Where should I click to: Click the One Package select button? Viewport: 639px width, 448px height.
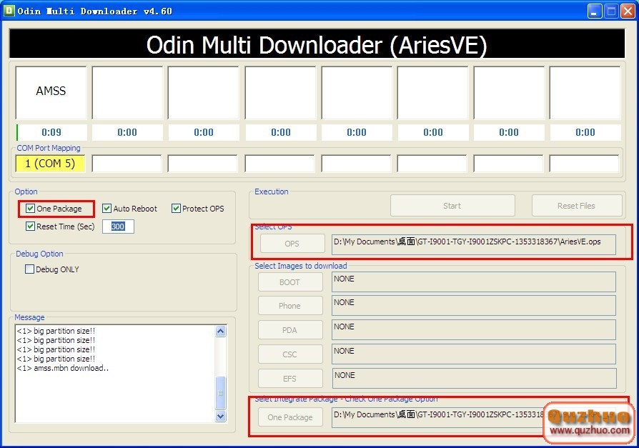click(x=290, y=417)
